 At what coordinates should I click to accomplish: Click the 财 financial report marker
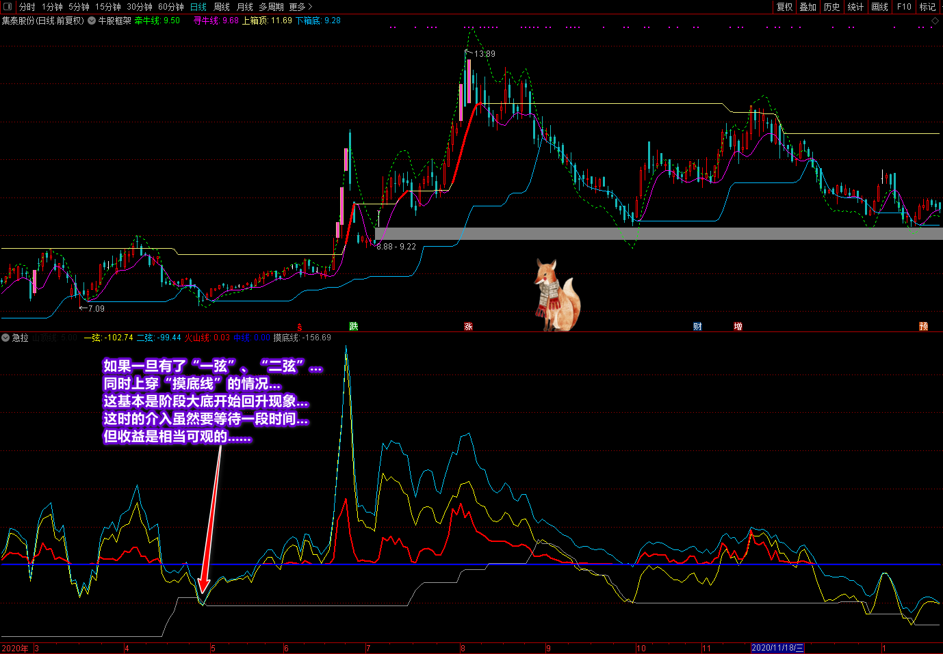(x=697, y=327)
